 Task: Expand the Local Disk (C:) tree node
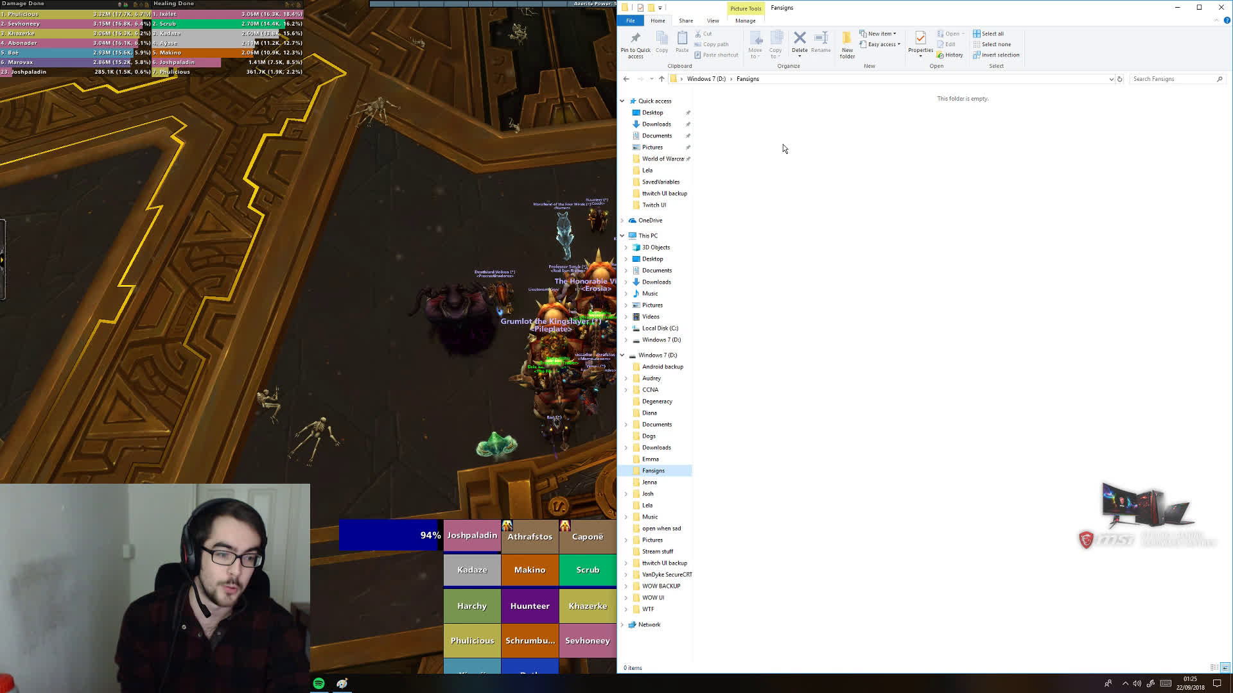pos(626,328)
